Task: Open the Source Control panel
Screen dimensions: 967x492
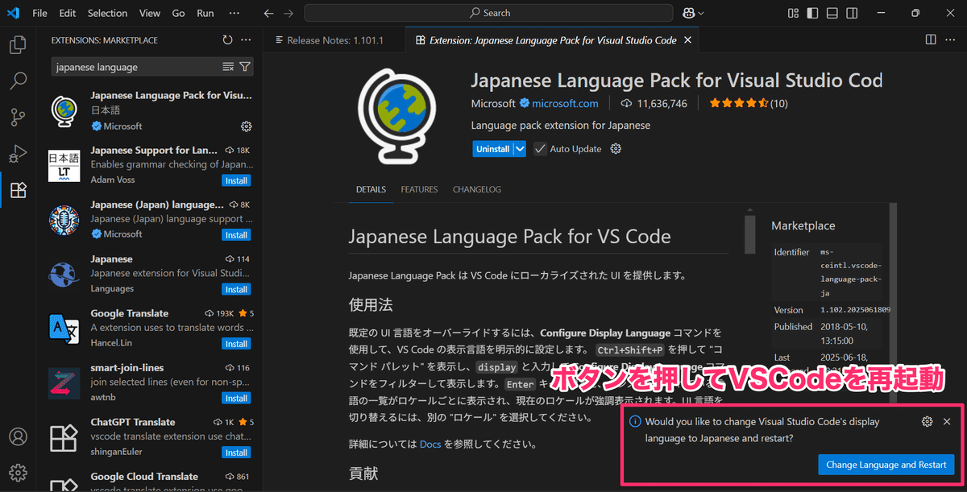Action: (17, 118)
